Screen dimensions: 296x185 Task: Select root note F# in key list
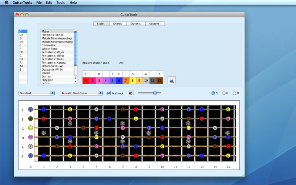click(x=23, y=52)
